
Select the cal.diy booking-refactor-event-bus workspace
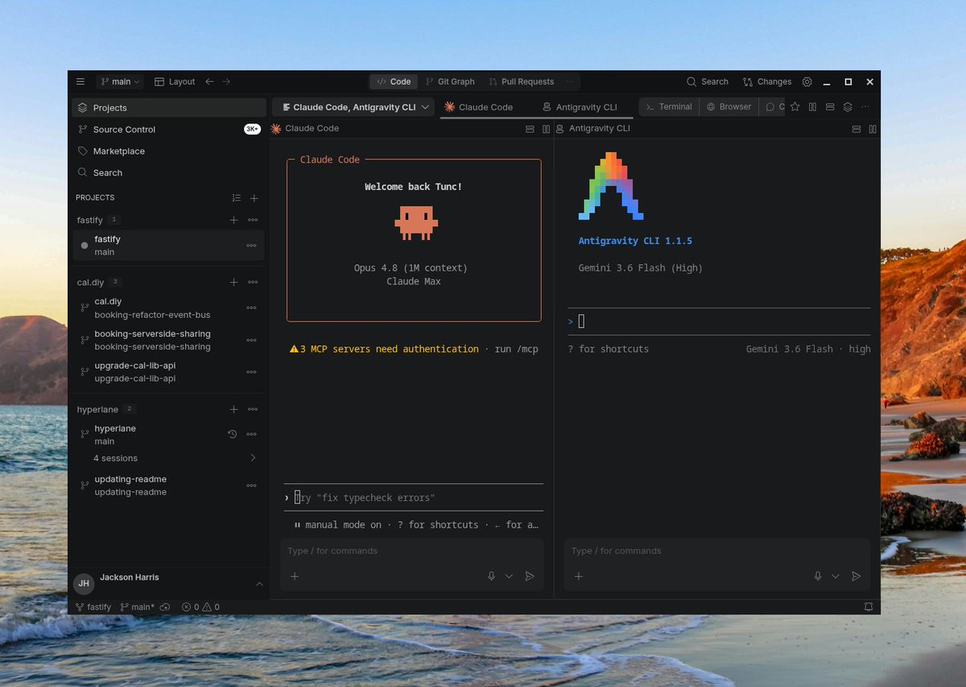(168, 308)
